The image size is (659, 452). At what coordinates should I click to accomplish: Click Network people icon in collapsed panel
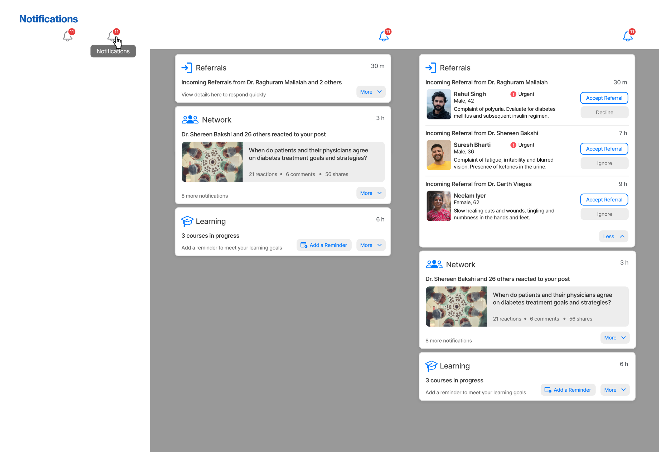point(190,120)
